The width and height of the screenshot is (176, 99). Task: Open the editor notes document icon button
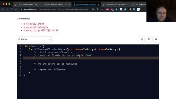pyautogui.click(x=142, y=39)
